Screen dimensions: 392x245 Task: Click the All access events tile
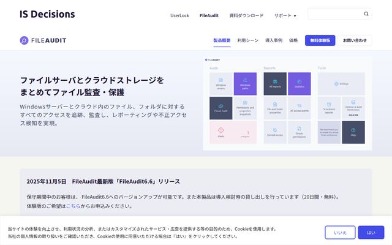click(x=300, y=108)
